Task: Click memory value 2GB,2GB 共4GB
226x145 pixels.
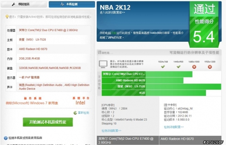Action: pos(29,58)
